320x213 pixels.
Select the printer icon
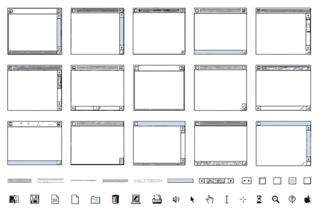point(156,199)
